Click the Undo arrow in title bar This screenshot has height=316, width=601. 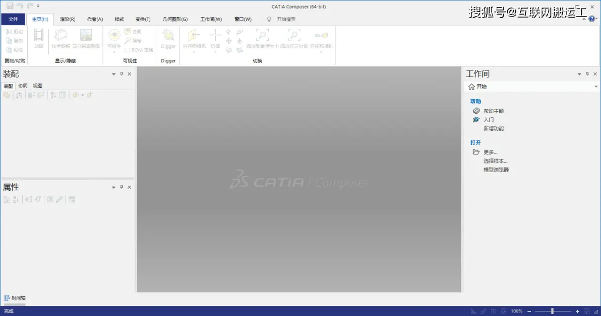pyautogui.click(x=20, y=6)
